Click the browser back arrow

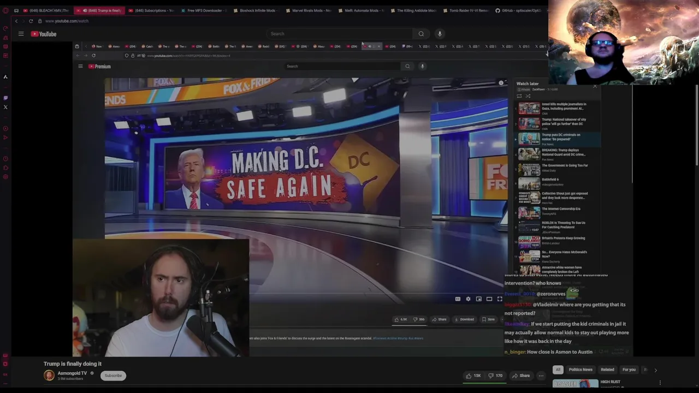pos(16,21)
